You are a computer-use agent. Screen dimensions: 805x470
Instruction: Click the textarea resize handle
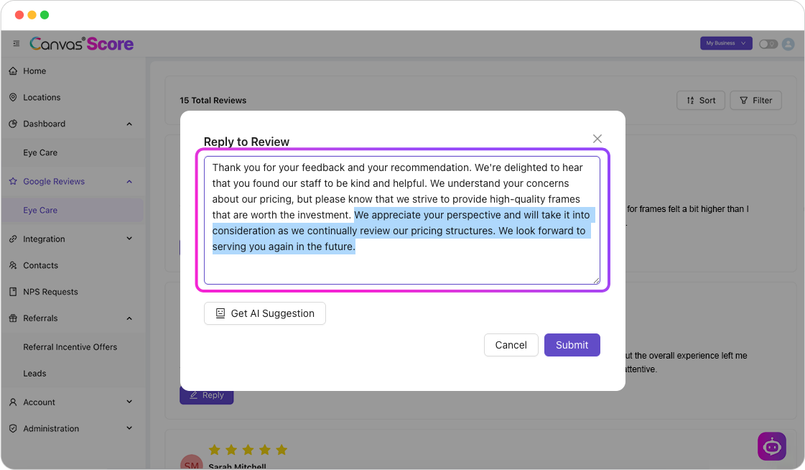[596, 280]
